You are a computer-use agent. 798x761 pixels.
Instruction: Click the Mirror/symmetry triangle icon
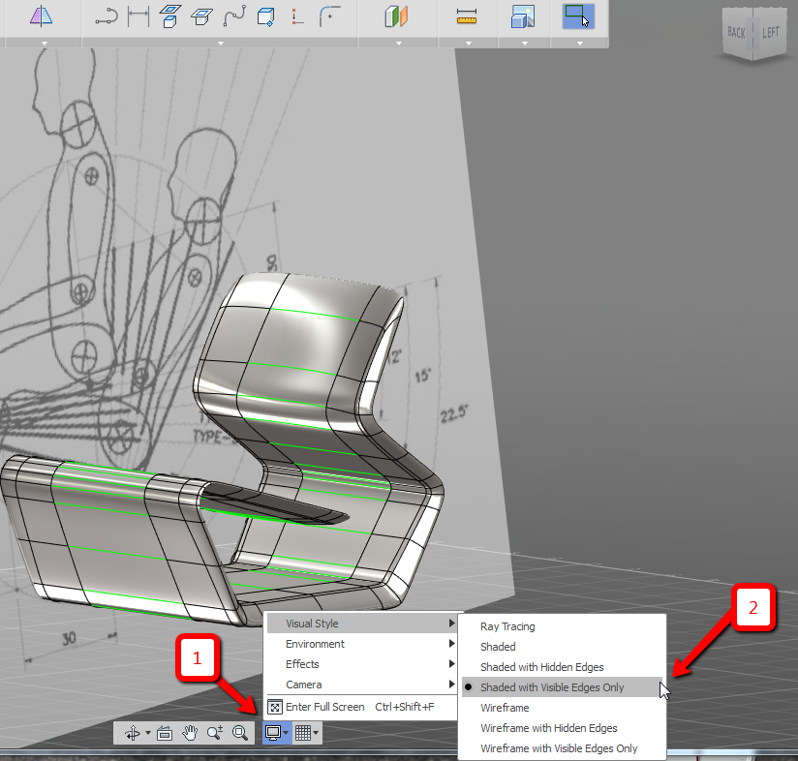42,16
